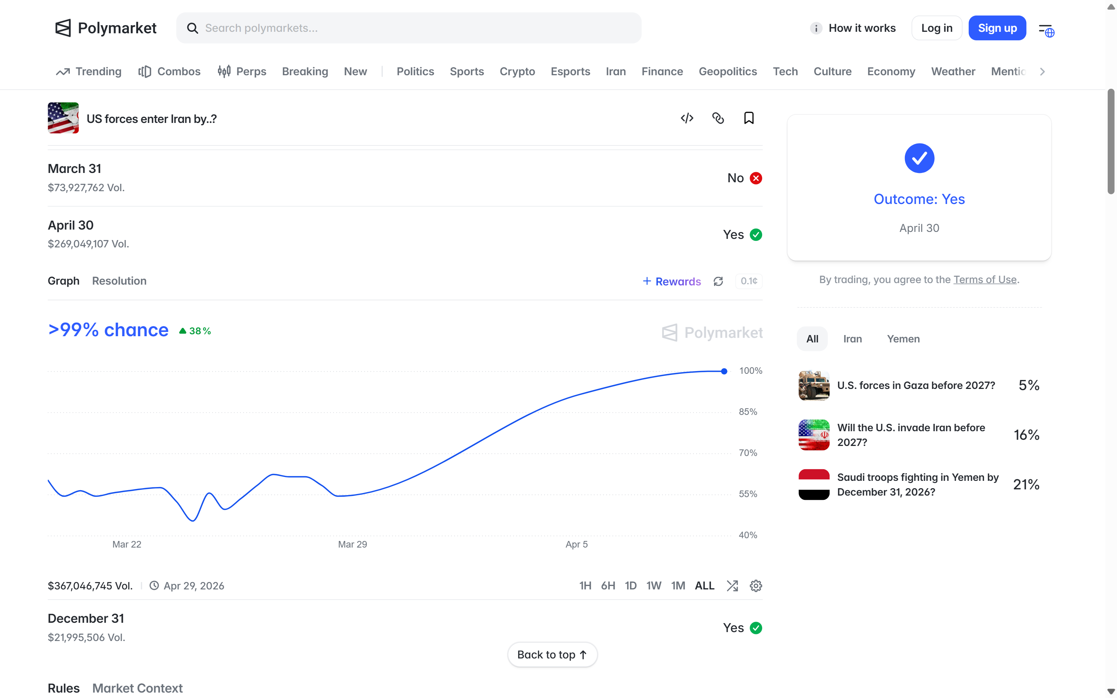Filter related markets by Iran
The image size is (1117, 698).
tap(852, 339)
